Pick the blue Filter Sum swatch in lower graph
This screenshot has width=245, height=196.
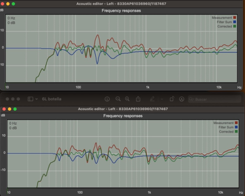236,127
